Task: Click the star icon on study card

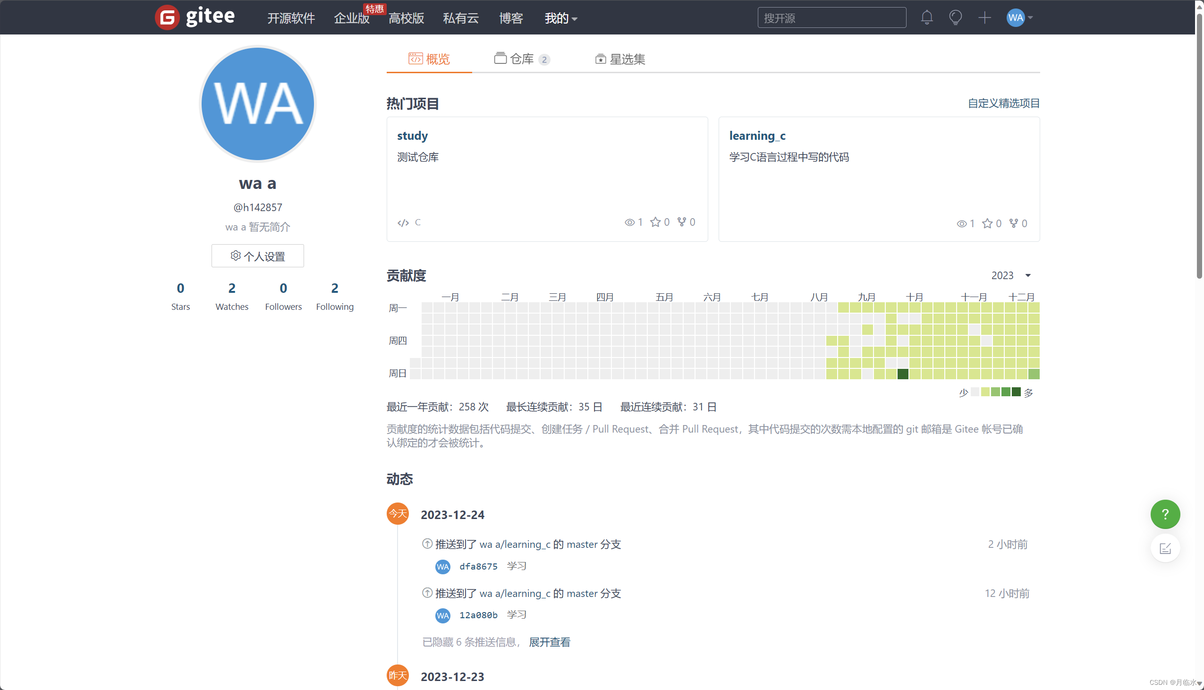Action: pyautogui.click(x=655, y=222)
